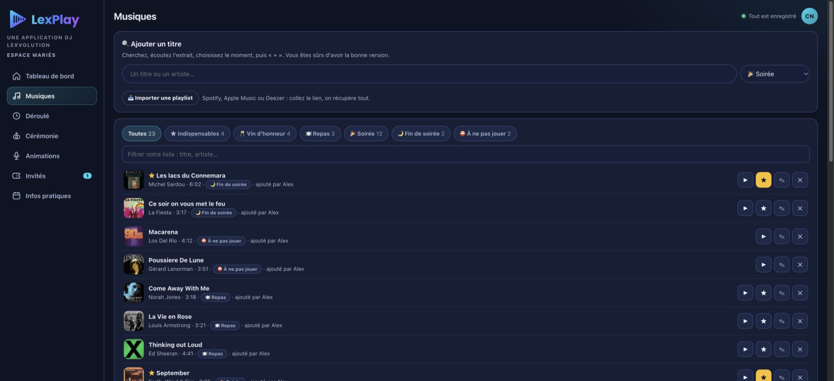Edit Poussiere De Lune entry

(782, 265)
